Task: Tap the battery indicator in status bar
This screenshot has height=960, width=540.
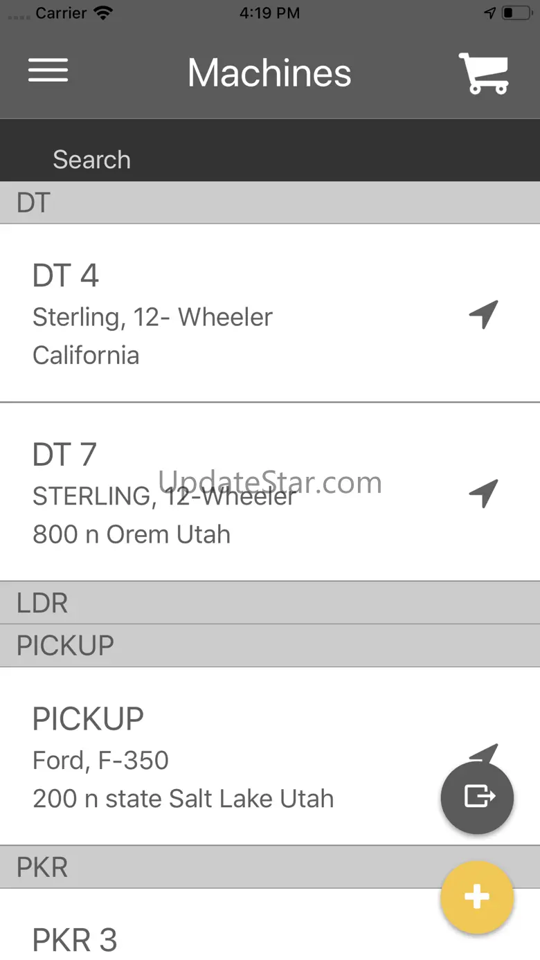Action: pos(516,13)
